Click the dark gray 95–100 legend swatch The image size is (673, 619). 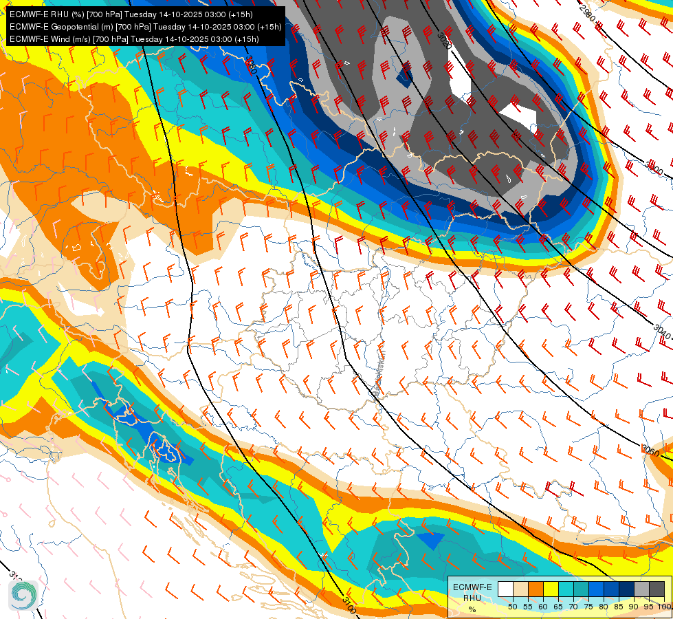(657, 589)
